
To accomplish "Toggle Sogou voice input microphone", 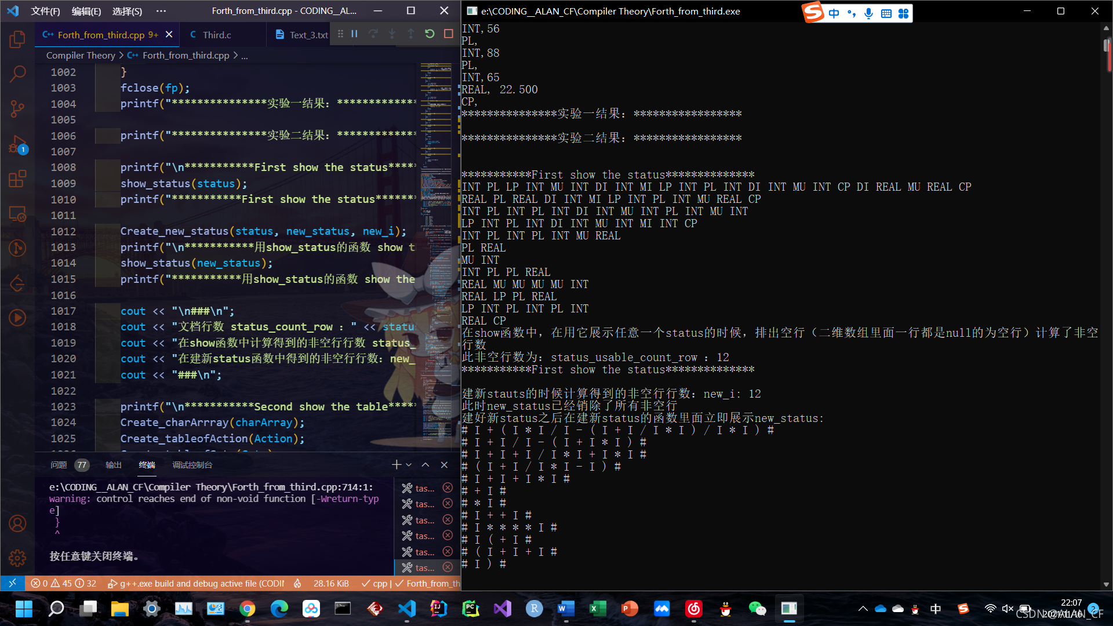I will click(868, 13).
